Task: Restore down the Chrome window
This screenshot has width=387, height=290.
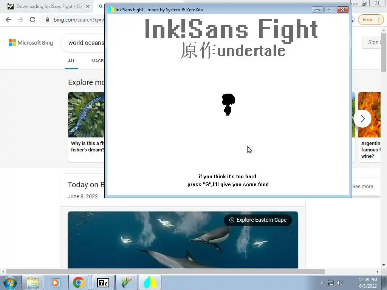Action: point(365,3)
